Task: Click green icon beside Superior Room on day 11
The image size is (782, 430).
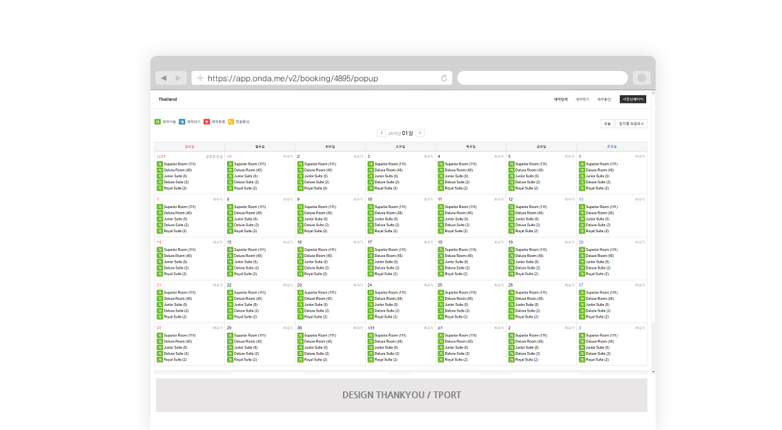Action: pyautogui.click(x=441, y=207)
